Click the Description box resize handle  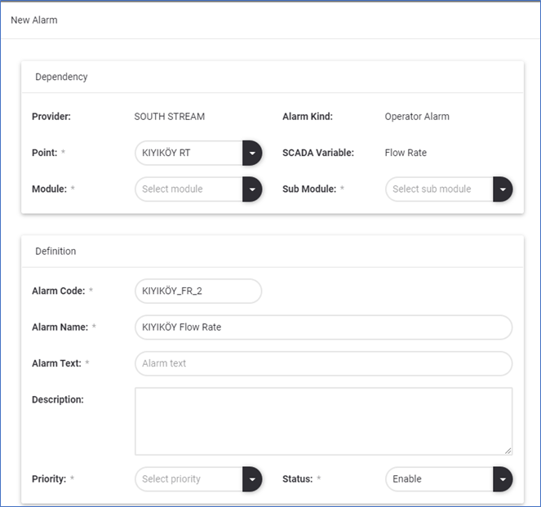click(508, 450)
